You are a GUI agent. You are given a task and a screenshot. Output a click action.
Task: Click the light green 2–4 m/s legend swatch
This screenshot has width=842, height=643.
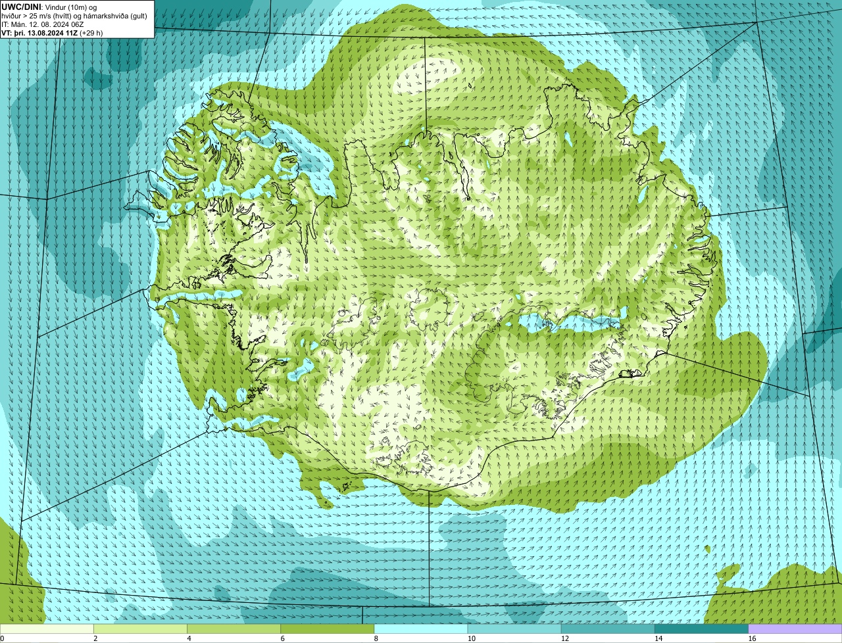140,629
